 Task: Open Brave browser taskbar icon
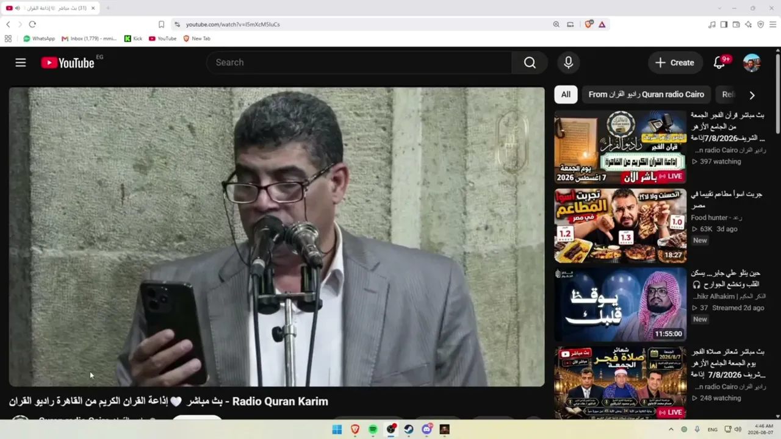point(355,429)
